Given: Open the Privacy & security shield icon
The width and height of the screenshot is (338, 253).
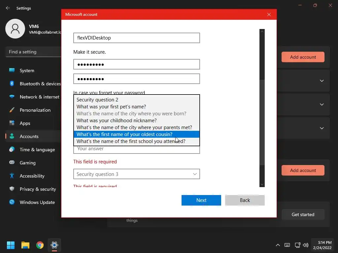Looking at the screenshot, I should coord(12,189).
